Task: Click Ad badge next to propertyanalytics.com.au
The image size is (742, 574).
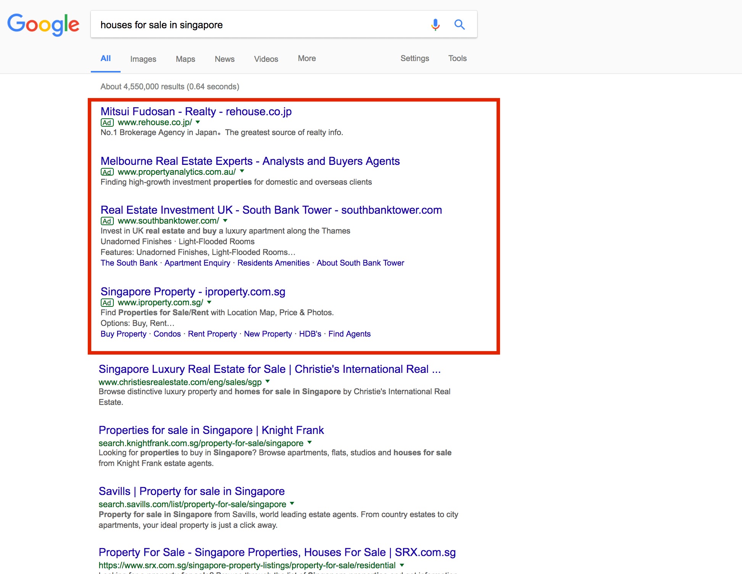Action: point(107,172)
